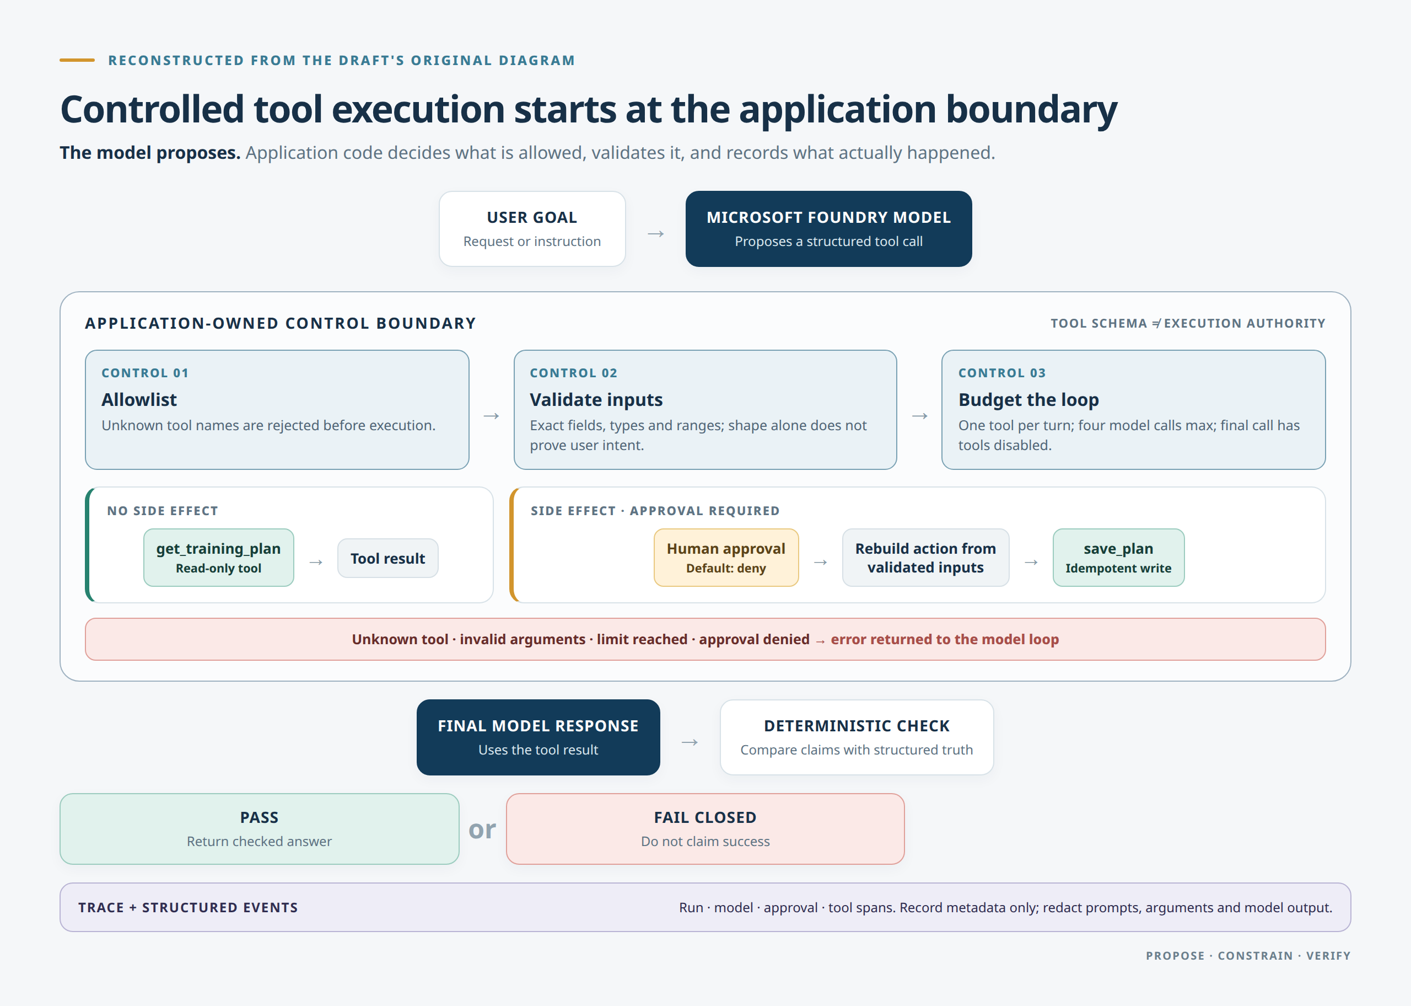Click the FAIL CLOSED box

tap(705, 829)
